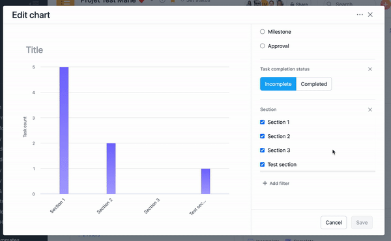Uncheck the Section 3 checkbox
This screenshot has width=391, height=241.
coord(263,150)
